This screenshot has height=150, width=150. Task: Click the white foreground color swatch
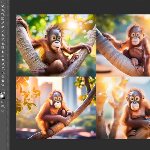[2, 96]
